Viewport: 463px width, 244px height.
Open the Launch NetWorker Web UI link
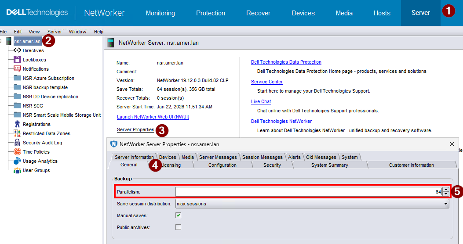click(153, 117)
